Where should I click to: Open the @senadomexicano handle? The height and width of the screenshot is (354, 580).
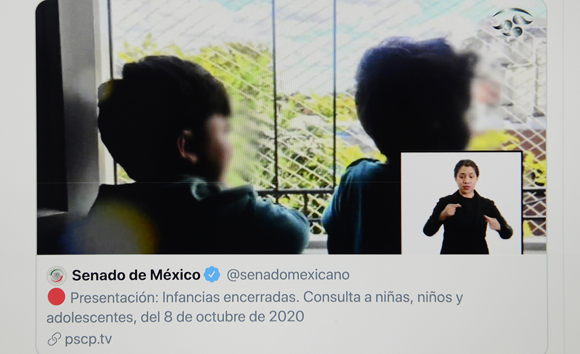(x=288, y=274)
